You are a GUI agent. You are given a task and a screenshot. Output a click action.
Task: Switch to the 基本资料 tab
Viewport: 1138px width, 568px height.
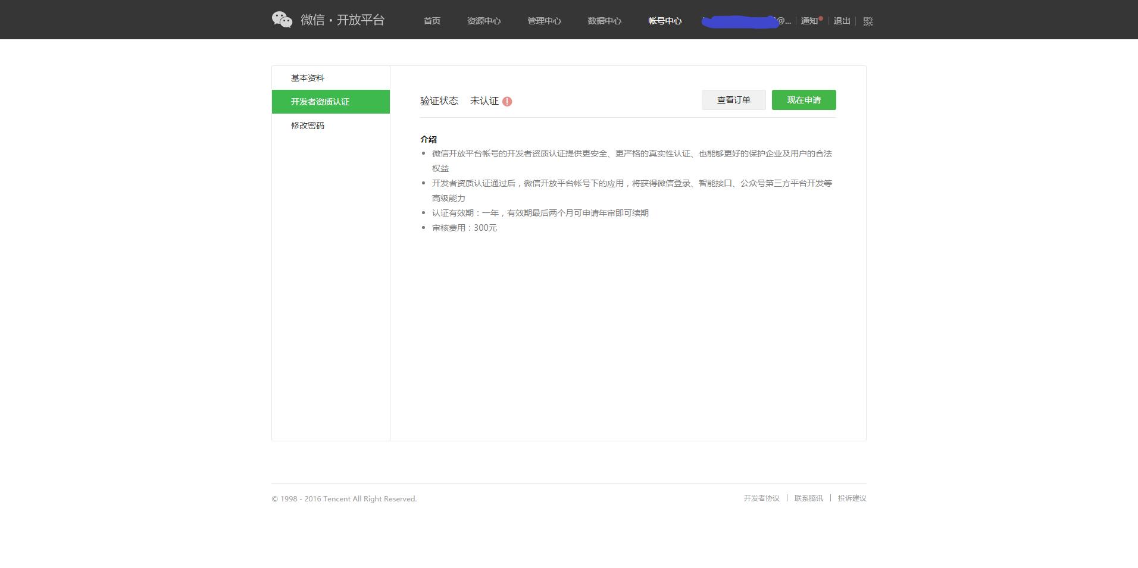pyautogui.click(x=307, y=77)
